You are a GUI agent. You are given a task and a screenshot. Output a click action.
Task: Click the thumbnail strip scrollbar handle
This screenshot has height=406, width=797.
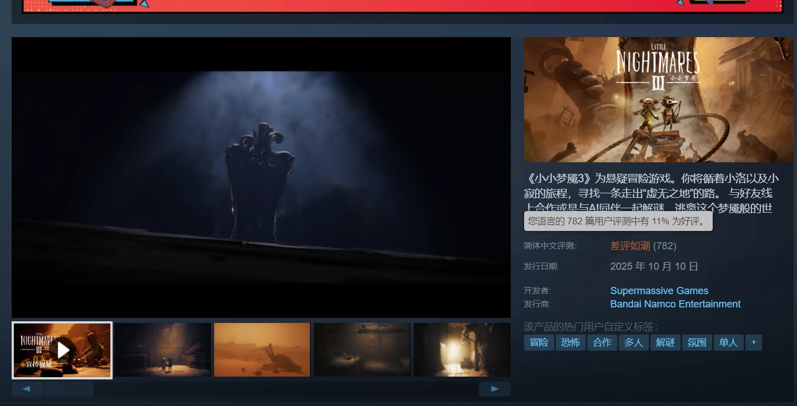click(69, 389)
